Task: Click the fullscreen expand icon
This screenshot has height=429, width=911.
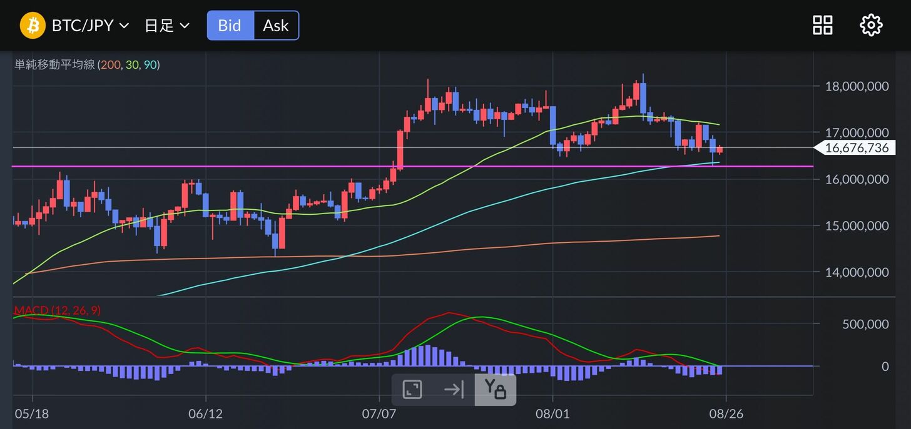Action: [x=412, y=390]
